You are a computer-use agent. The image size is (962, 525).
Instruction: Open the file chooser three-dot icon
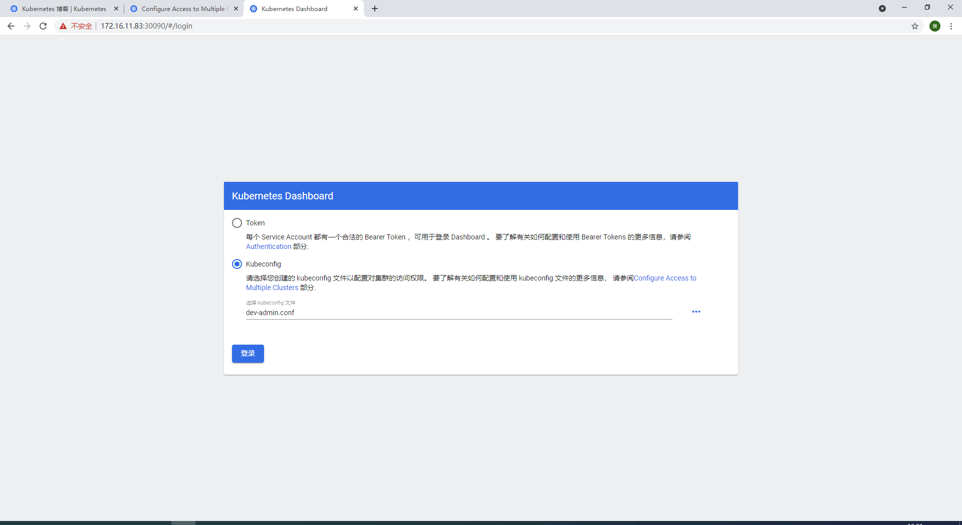point(696,312)
